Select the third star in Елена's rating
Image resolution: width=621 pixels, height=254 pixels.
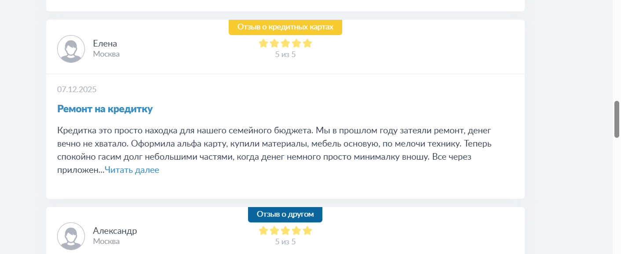pyautogui.click(x=285, y=43)
